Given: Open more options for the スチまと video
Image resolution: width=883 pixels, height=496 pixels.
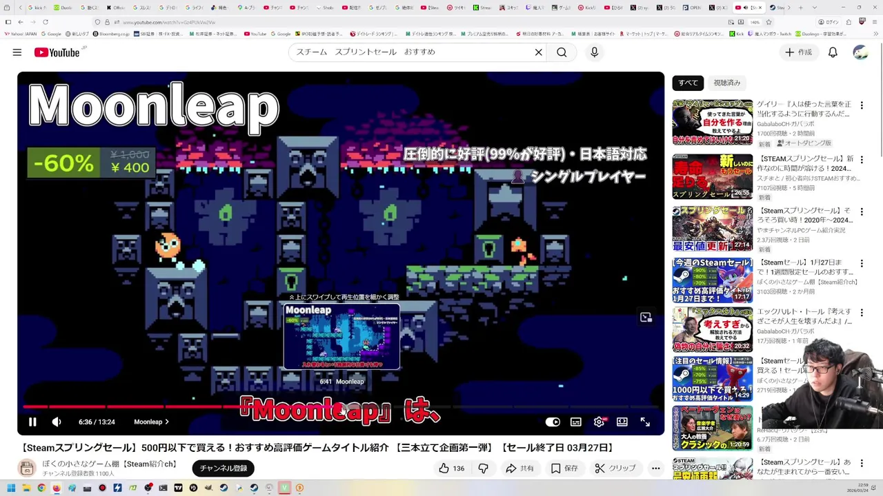Looking at the screenshot, I should [862, 160].
